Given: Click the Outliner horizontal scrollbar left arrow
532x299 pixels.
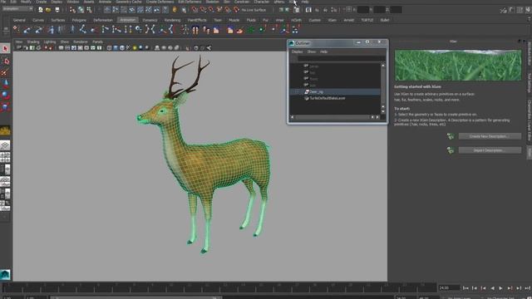Looking at the screenshot, I should 293,117.
